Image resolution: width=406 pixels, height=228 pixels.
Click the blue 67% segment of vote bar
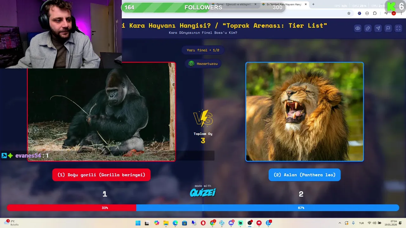[x=268, y=208]
